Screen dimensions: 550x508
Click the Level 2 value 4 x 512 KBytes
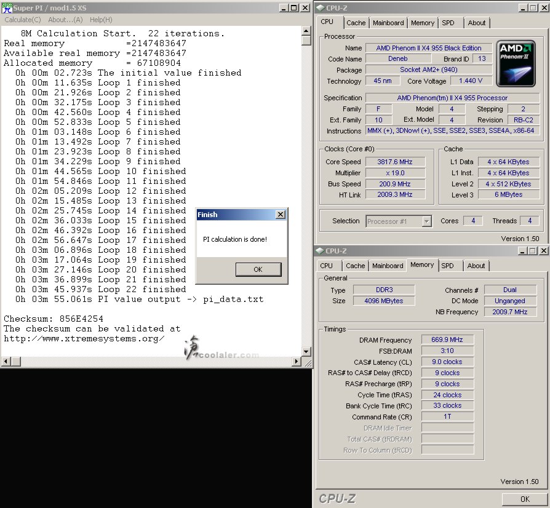click(x=509, y=184)
